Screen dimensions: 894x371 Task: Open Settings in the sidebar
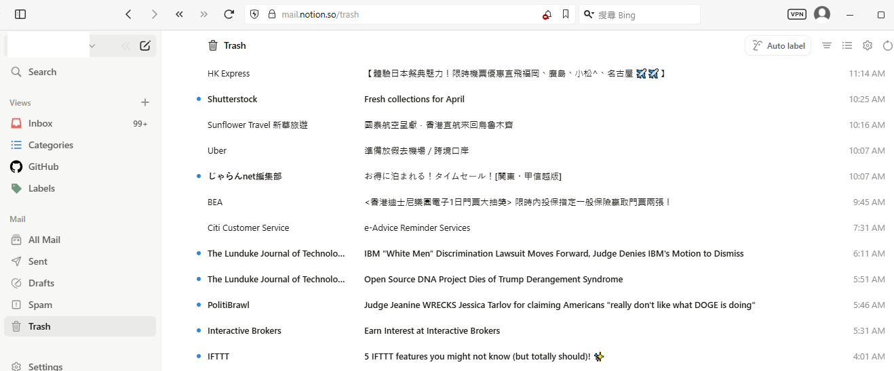click(x=45, y=366)
